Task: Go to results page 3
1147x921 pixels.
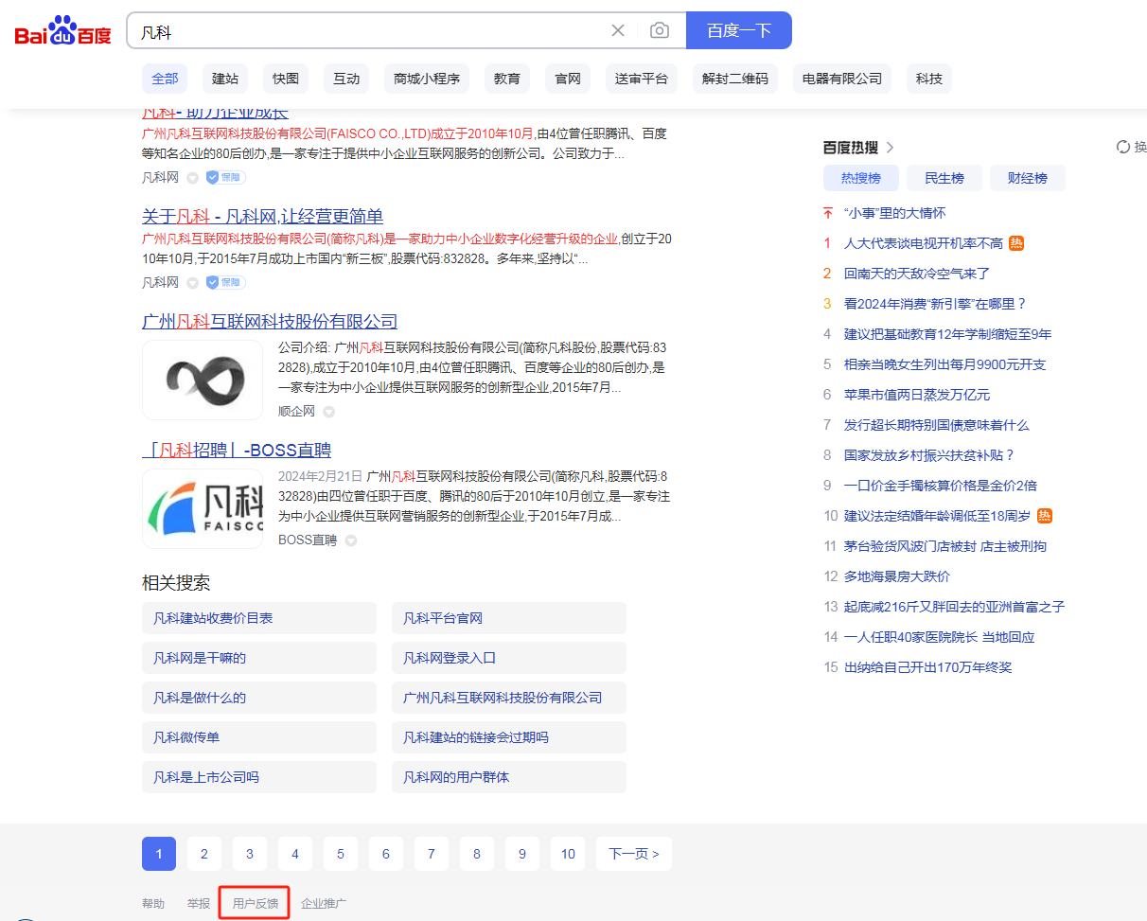Action: pyautogui.click(x=250, y=854)
